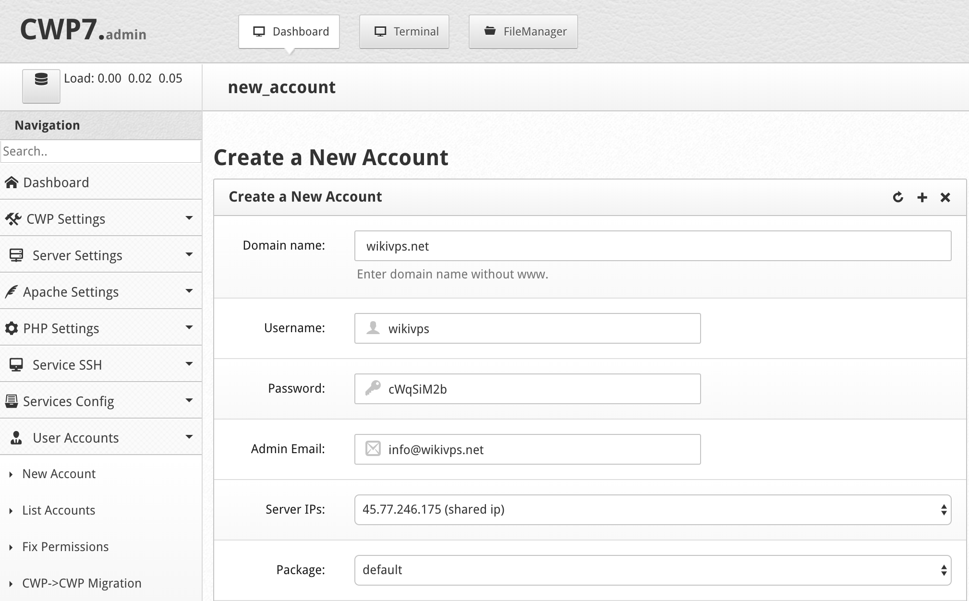
Task: Click the key icon in Password field
Action: tap(373, 388)
